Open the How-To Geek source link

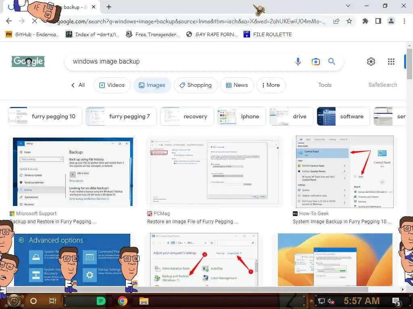coord(311,214)
